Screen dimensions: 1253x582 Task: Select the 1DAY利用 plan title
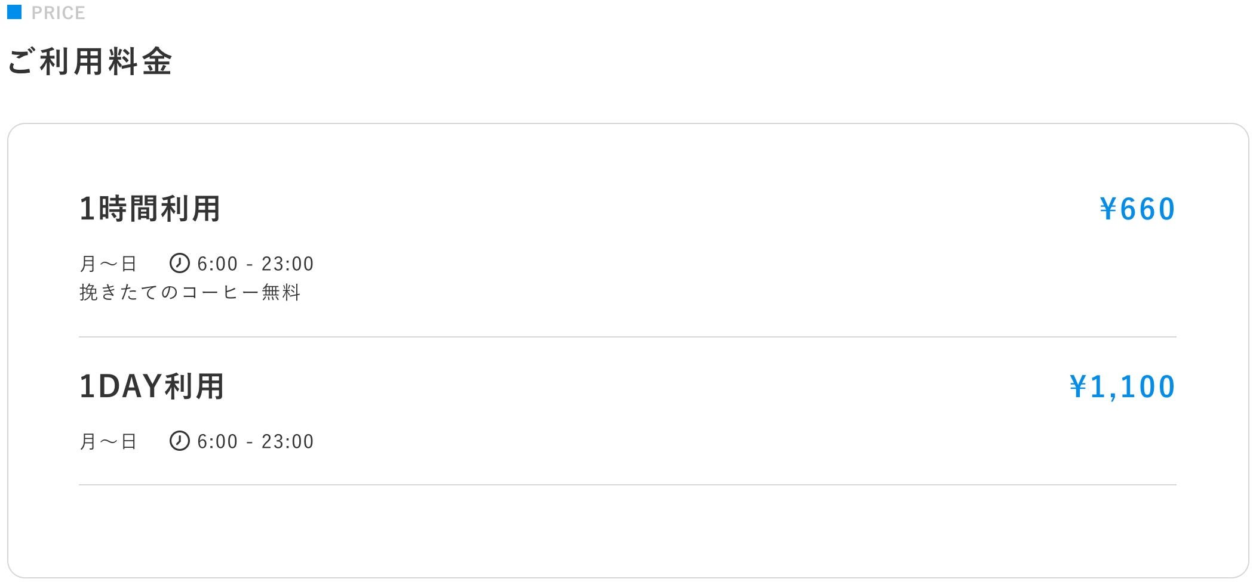pos(152,386)
